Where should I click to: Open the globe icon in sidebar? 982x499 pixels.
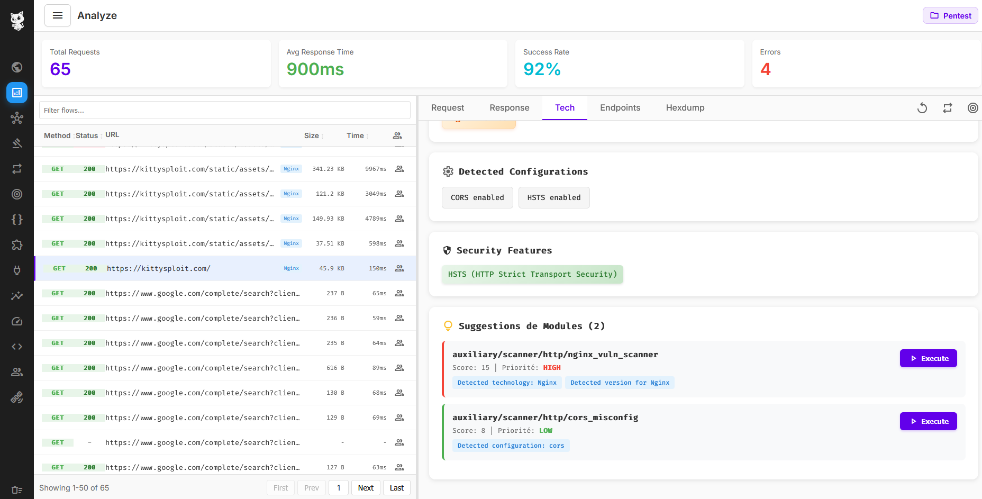(17, 67)
